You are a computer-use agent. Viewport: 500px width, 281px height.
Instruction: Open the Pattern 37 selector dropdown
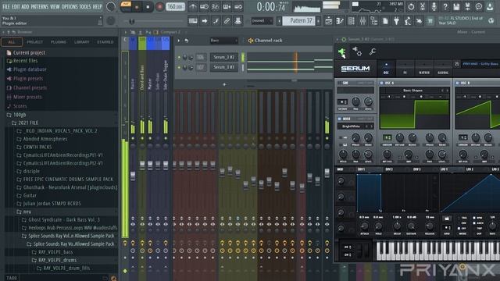298,21
